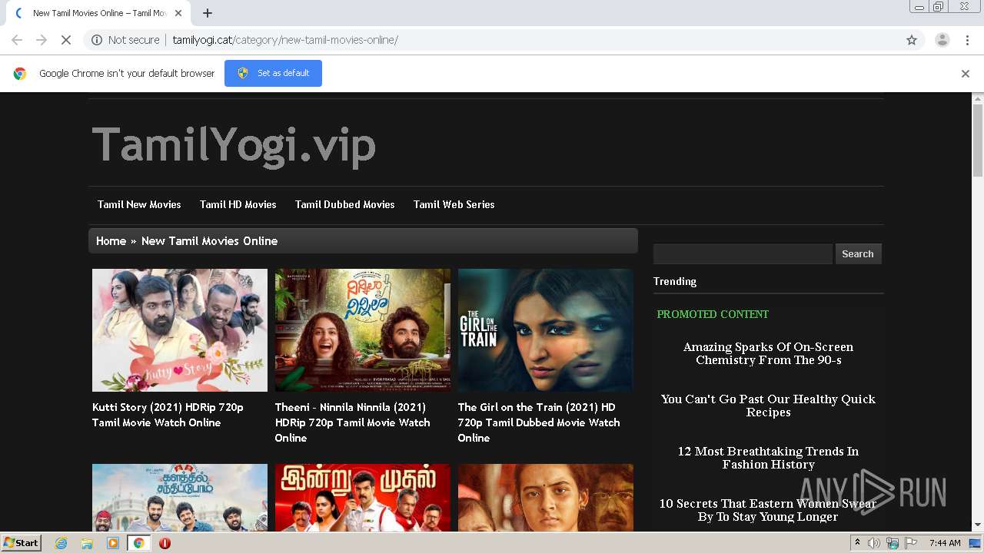Click the browser back arrow

pyautogui.click(x=17, y=40)
